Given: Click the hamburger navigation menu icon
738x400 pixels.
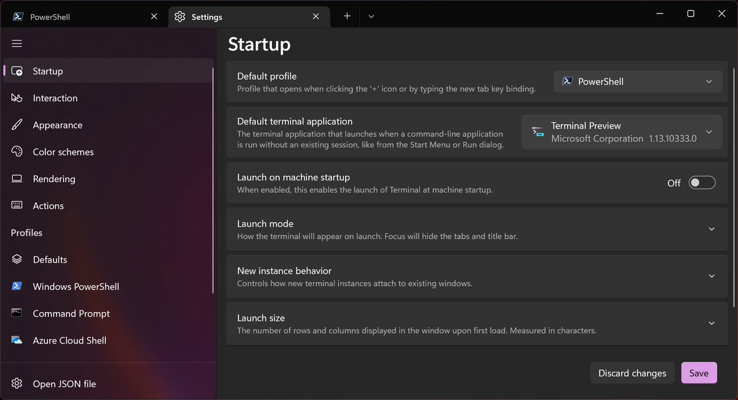Looking at the screenshot, I should point(17,44).
